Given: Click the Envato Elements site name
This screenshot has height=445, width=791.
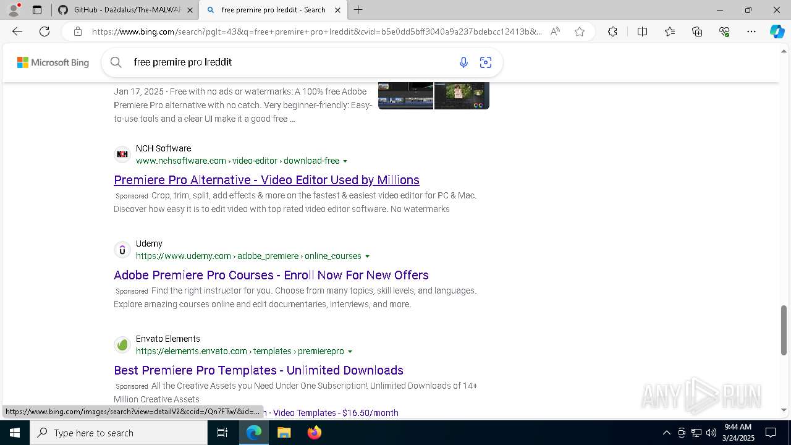Looking at the screenshot, I should tap(168, 339).
